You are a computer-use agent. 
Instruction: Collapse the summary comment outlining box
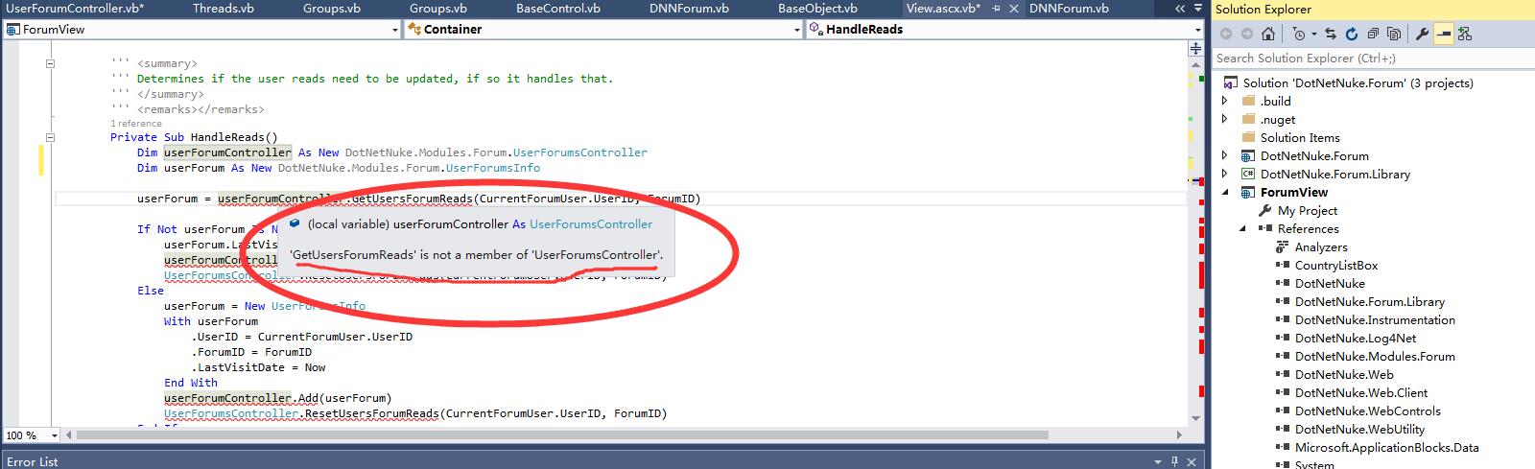[50, 63]
